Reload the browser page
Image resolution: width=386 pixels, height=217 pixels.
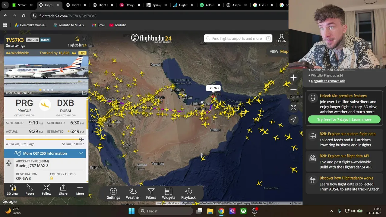(24, 16)
